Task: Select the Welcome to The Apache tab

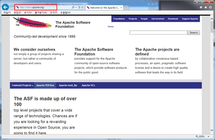Action: [104, 8]
